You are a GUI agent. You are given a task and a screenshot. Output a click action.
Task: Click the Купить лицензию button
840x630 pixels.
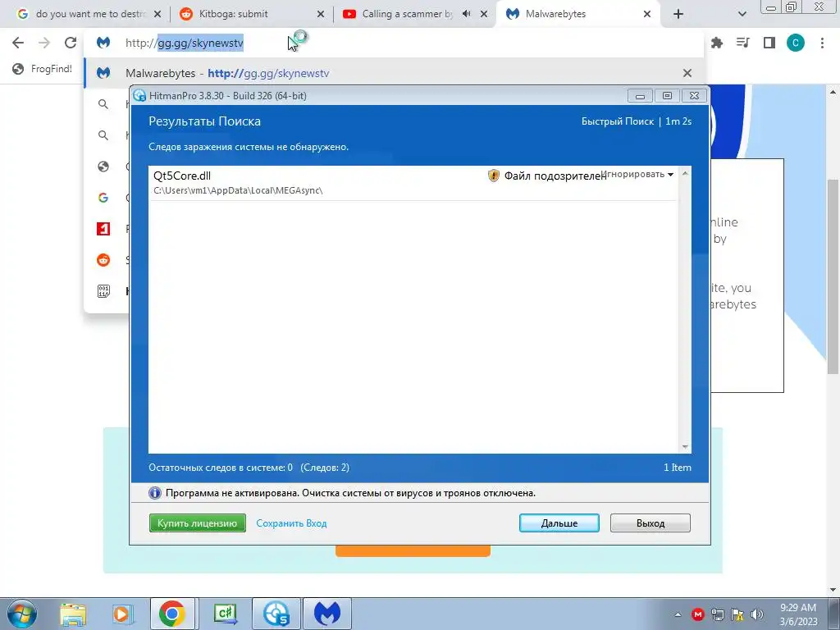coord(197,523)
